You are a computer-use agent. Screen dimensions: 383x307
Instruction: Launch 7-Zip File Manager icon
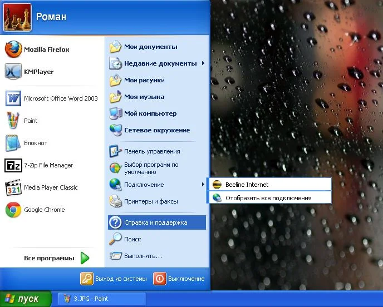coord(13,165)
